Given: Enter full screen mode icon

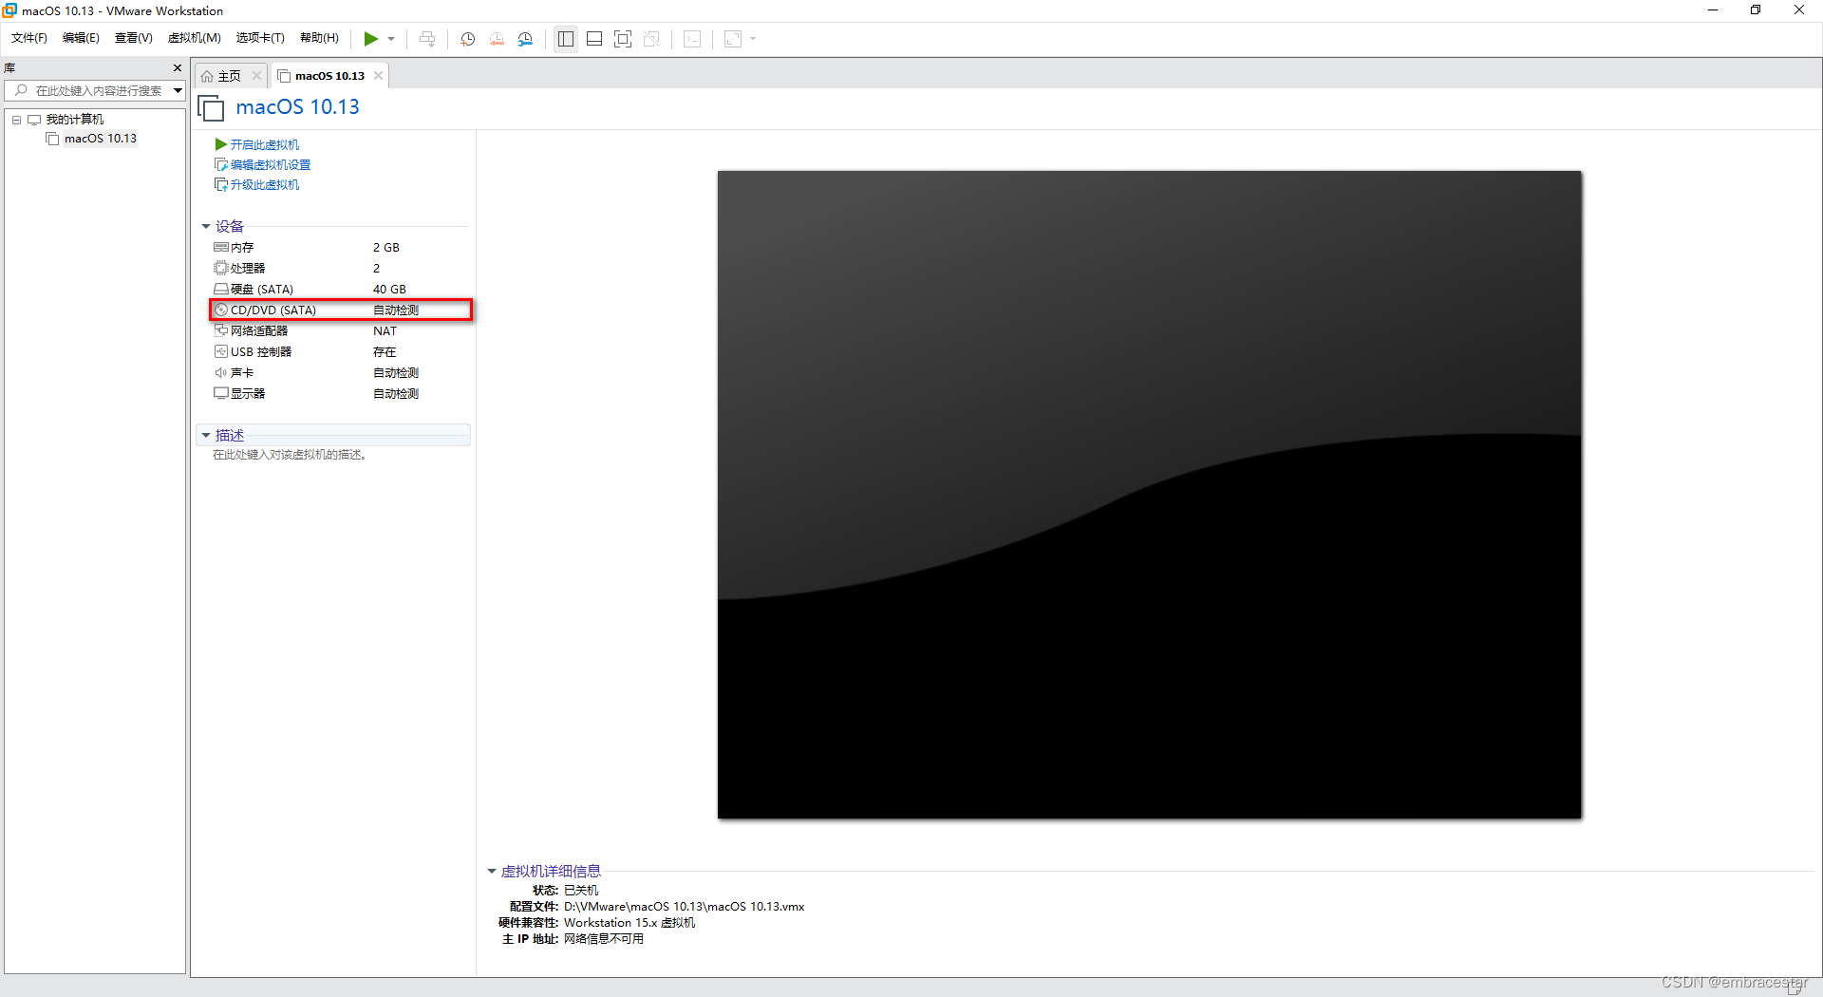Looking at the screenshot, I should point(623,39).
